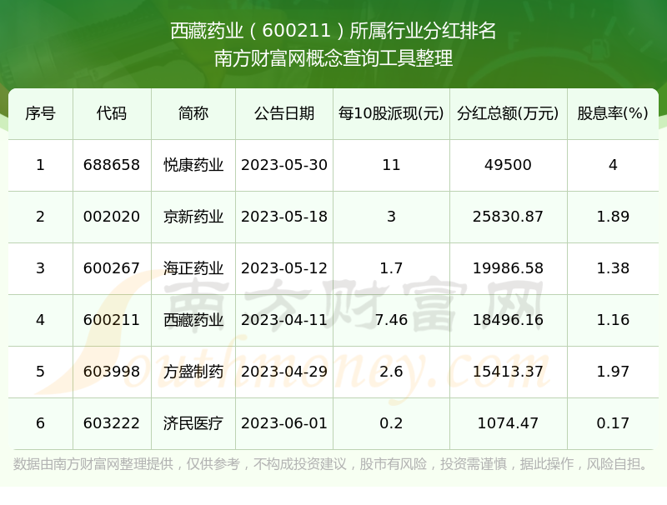Image resolution: width=667 pixels, height=505 pixels.
Task: Click yield value 1.97
Action: [x=613, y=372]
